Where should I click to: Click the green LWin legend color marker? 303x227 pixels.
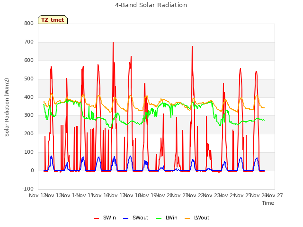tap(159, 218)
